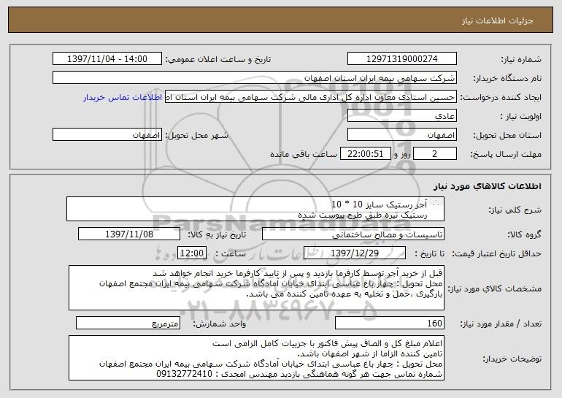Click the label توضیحات خریدار

coord(512,359)
